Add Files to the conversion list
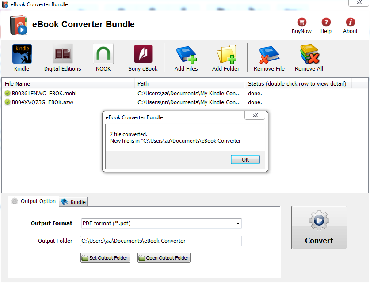This screenshot has height=283, width=370. click(x=186, y=58)
